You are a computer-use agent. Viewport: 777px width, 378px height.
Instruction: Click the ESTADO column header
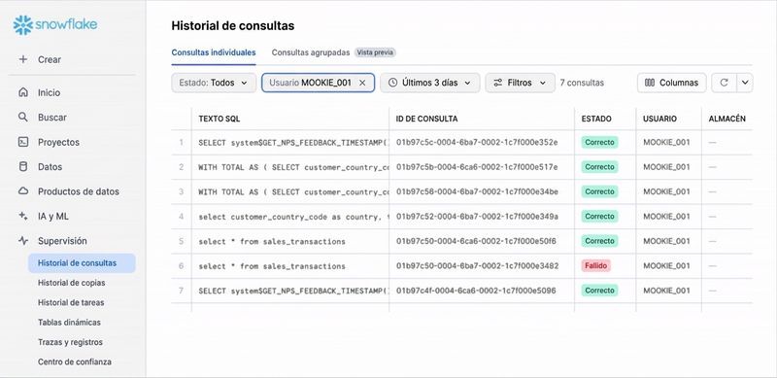(x=596, y=120)
